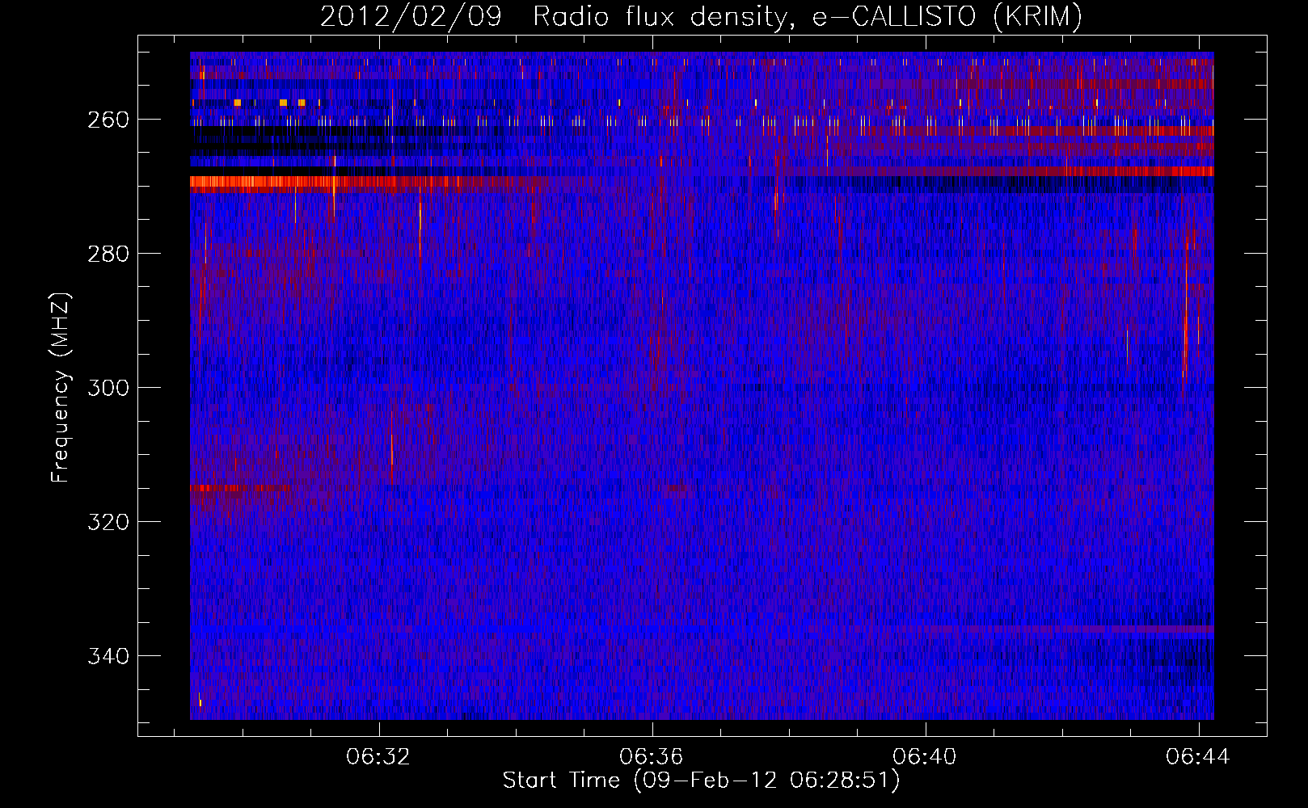Click the 300 frequency tick label
Viewport: 1308px width, 808px height.
pos(108,389)
